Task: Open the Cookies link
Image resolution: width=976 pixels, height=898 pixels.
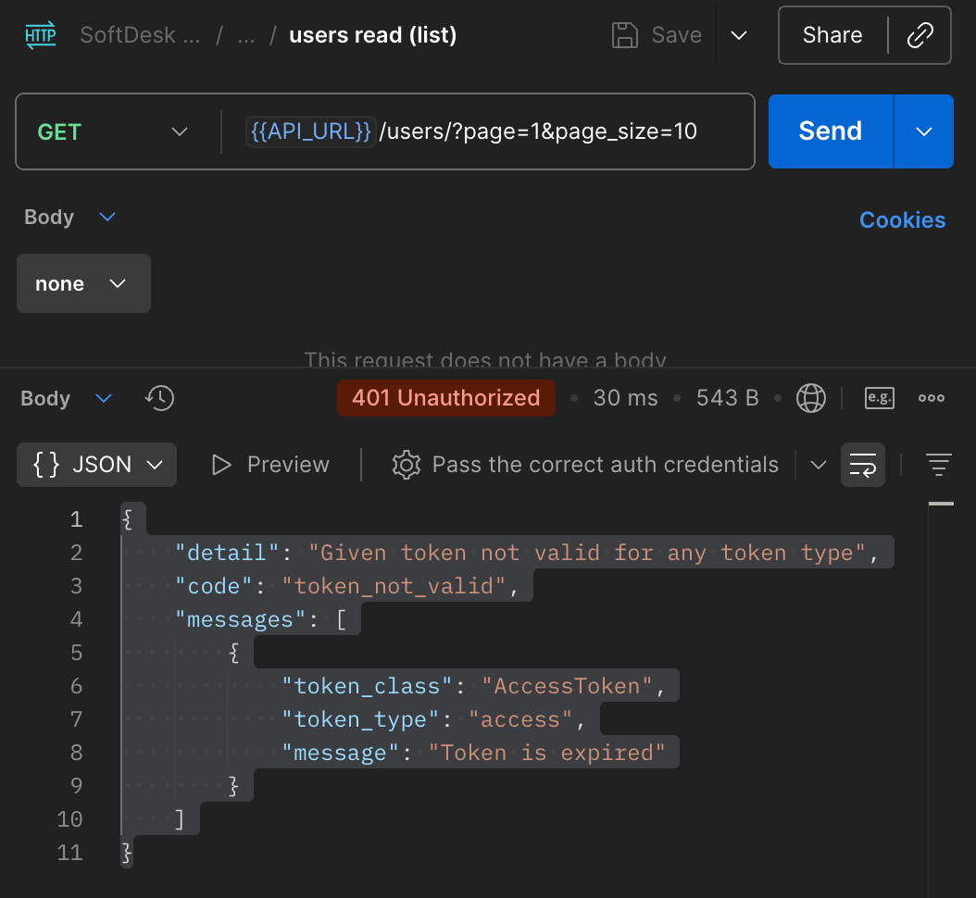Action: [902, 220]
